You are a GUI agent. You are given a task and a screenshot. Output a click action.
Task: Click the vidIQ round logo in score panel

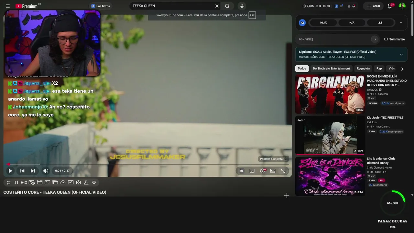[x=302, y=23]
